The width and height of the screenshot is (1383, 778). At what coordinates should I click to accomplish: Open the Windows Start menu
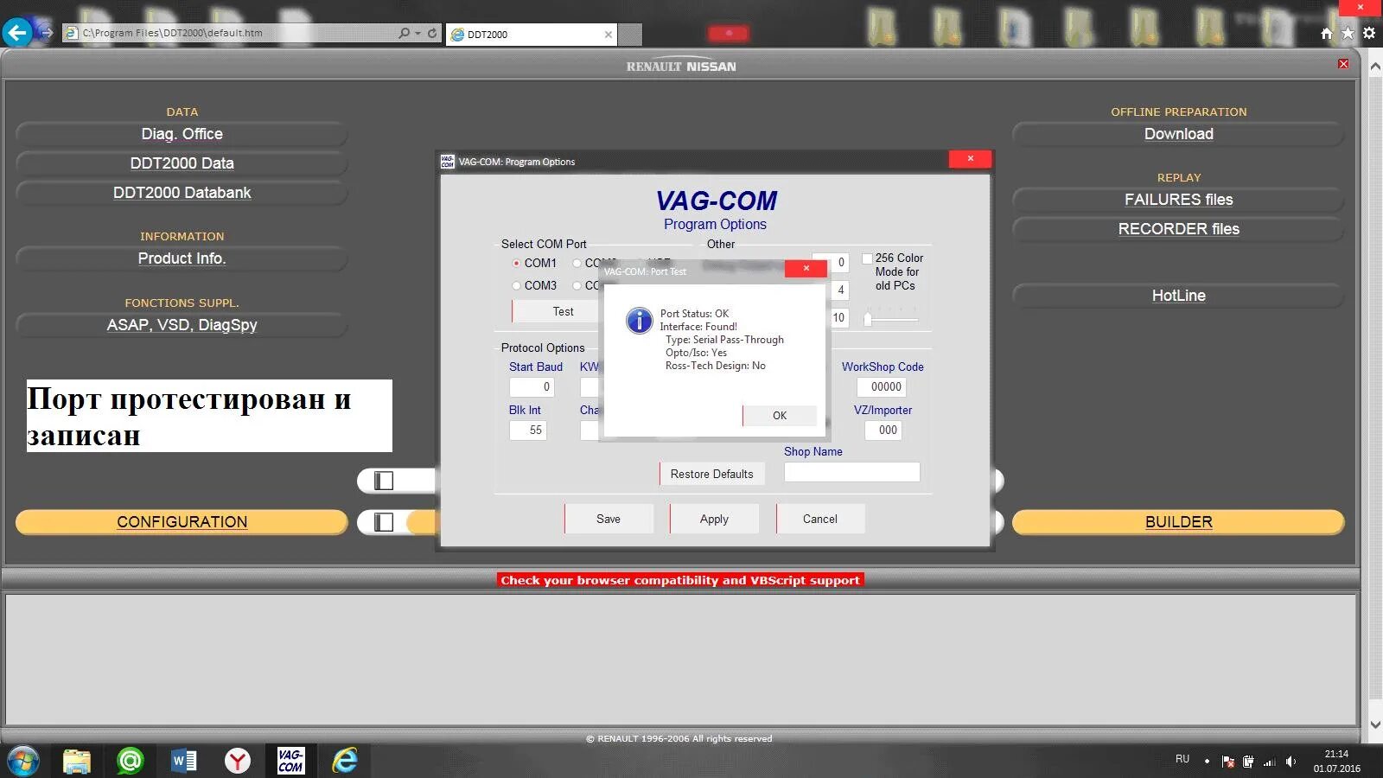23,761
